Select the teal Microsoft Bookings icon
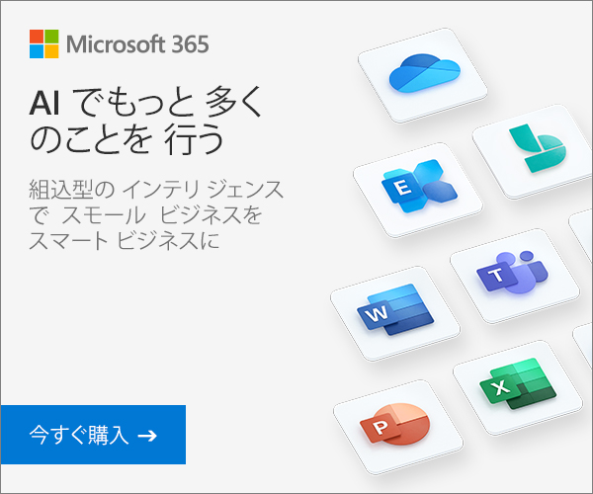This screenshot has height=494, width=593. 538,148
